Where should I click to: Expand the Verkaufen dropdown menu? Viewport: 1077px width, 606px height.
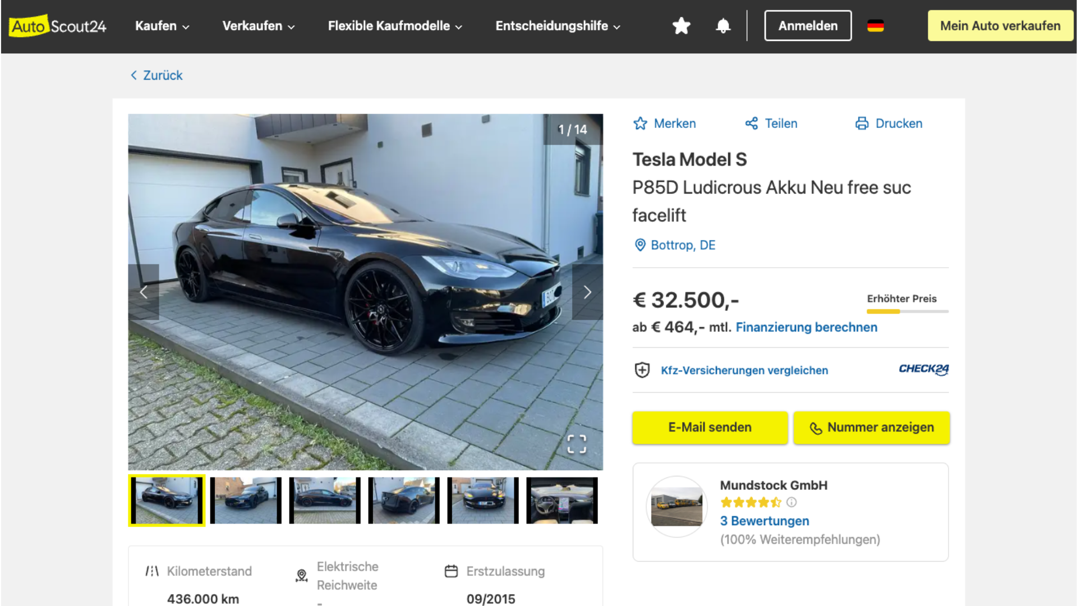click(x=259, y=26)
